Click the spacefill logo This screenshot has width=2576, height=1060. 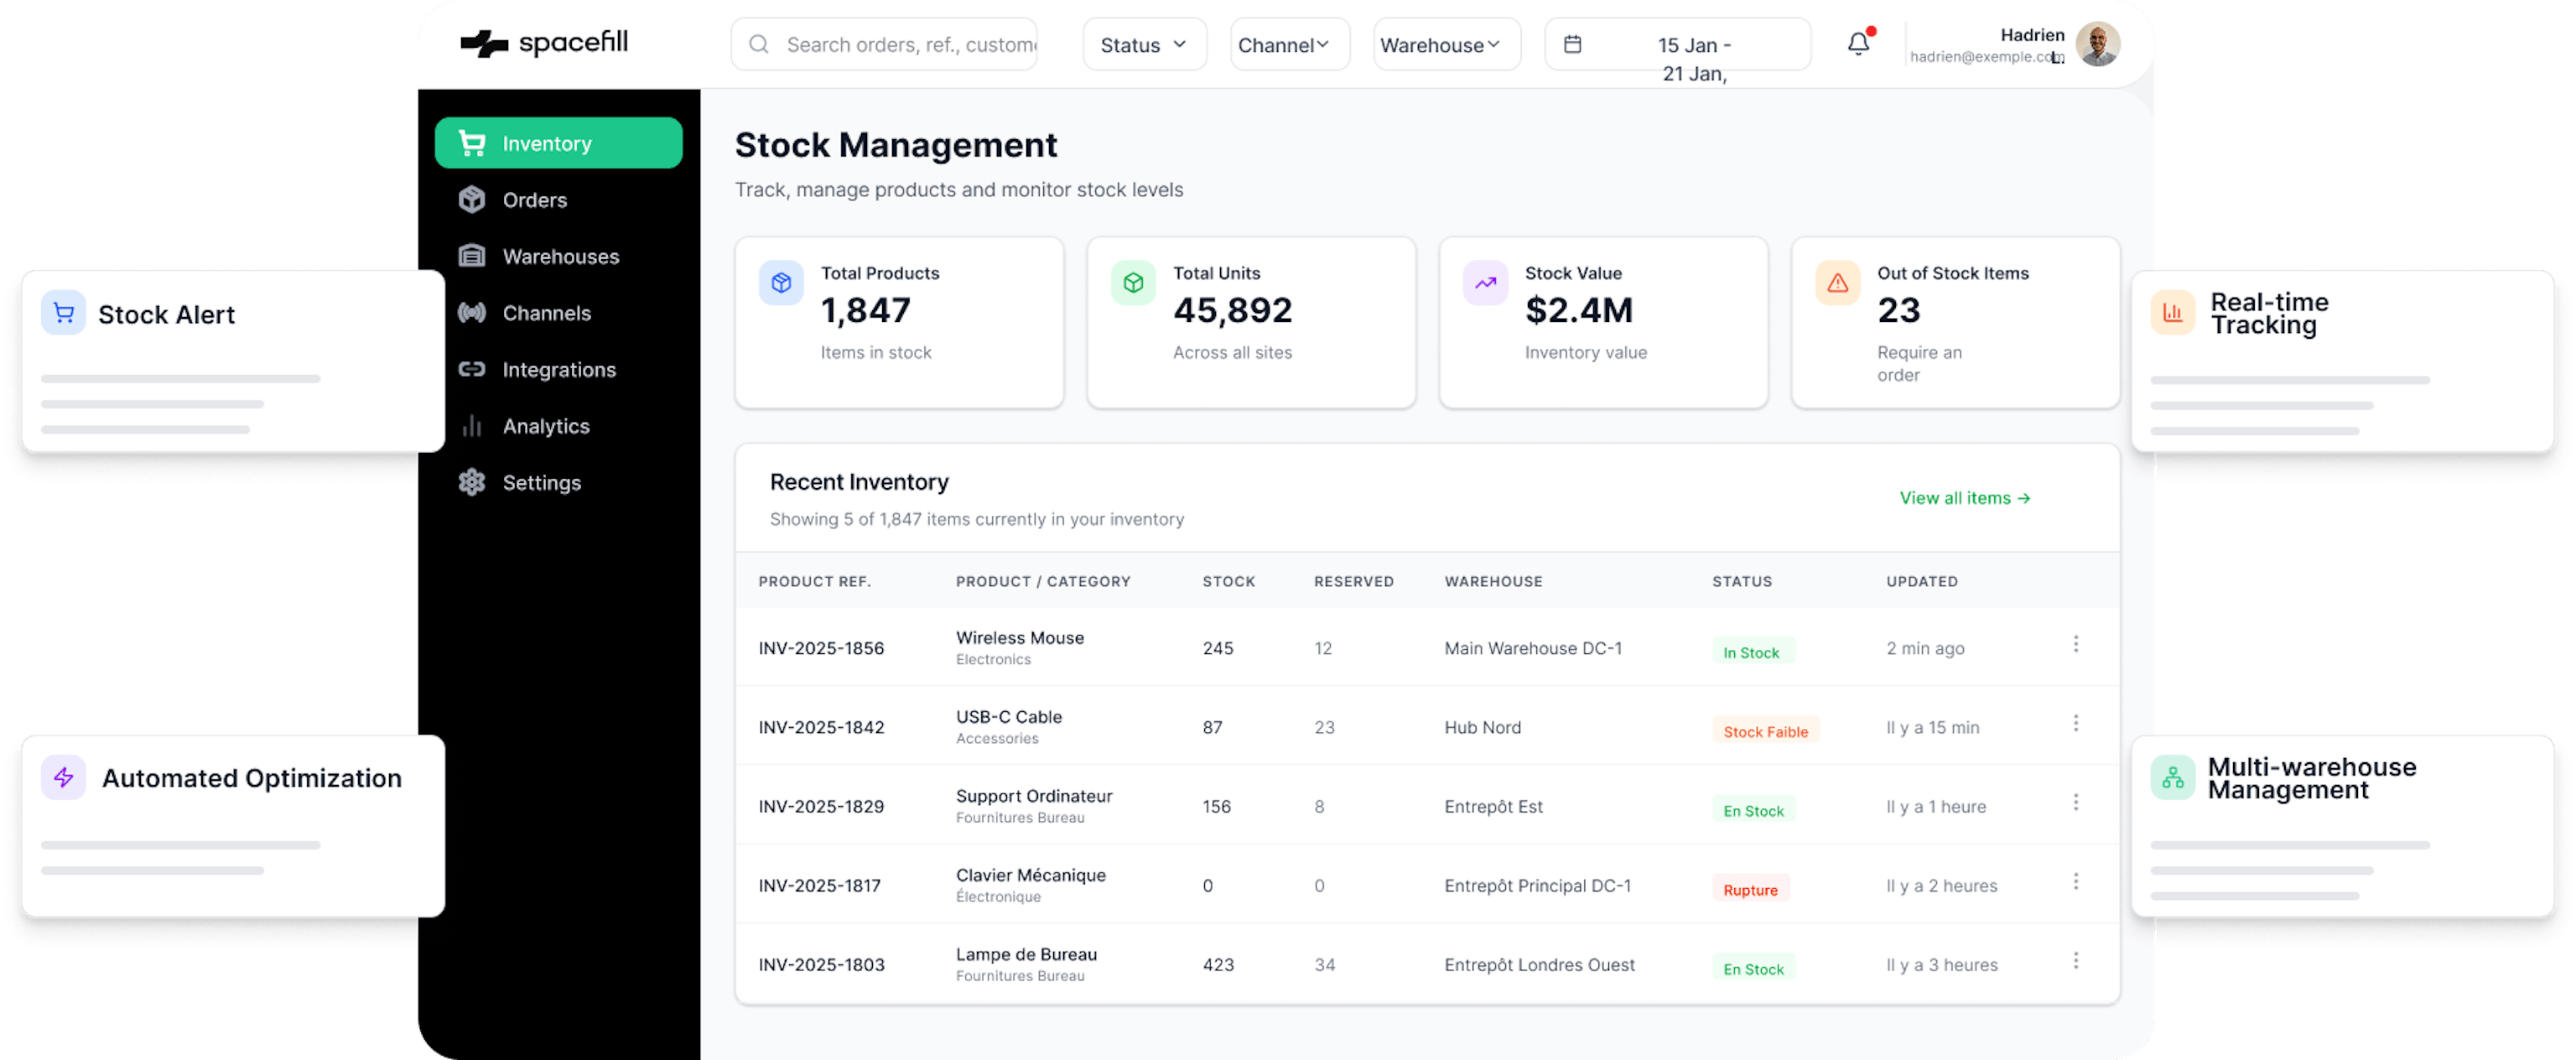(x=544, y=43)
